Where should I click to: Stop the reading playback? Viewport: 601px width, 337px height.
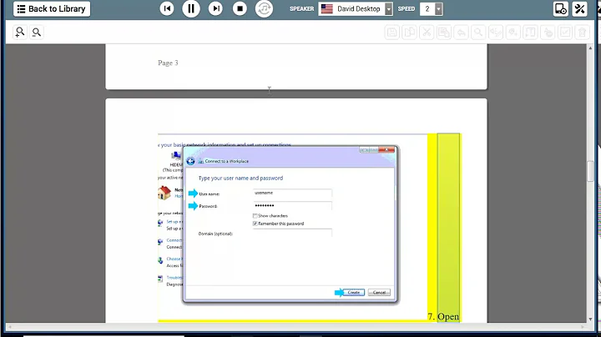tap(240, 8)
